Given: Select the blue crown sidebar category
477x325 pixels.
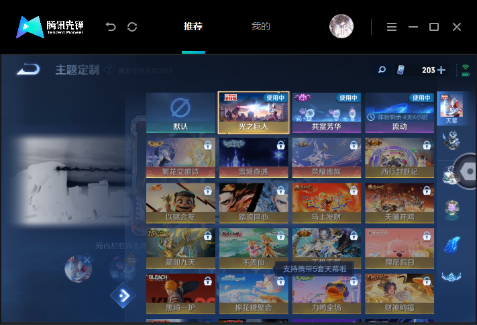Looking at the screenshot, I should tap(452, 277).
